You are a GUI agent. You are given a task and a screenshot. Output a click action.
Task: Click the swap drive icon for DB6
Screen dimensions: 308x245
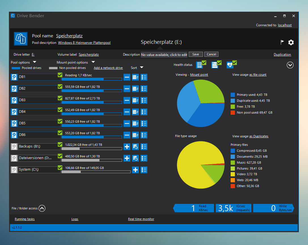pos(135,135)
